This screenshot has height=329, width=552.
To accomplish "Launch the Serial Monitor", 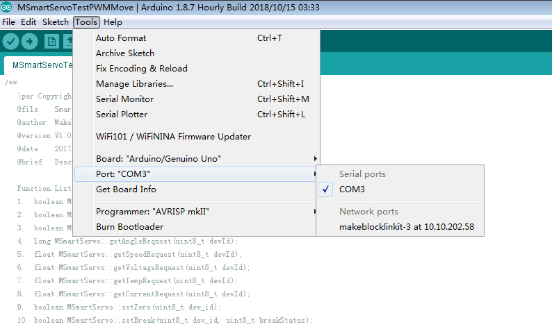I will point(196,99).
